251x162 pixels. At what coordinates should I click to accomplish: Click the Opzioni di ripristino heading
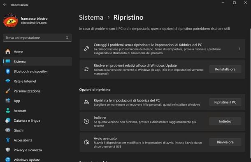(95, 90)
